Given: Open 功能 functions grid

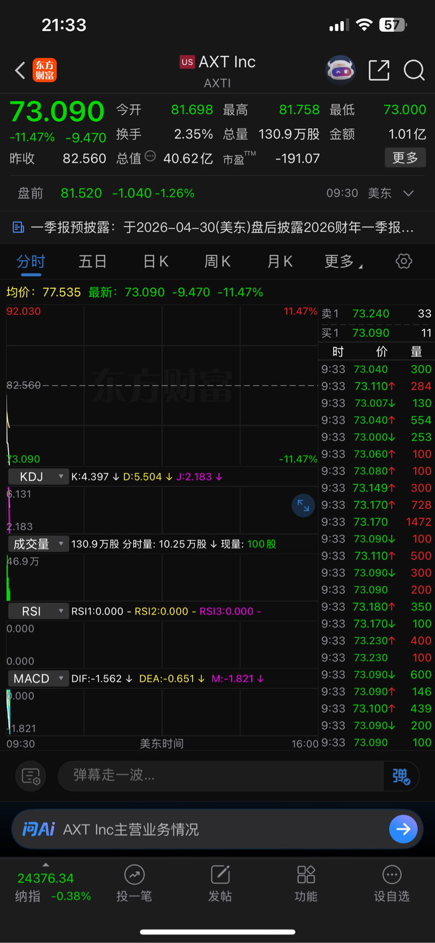Looking at the screenshot, I should 306,883.
